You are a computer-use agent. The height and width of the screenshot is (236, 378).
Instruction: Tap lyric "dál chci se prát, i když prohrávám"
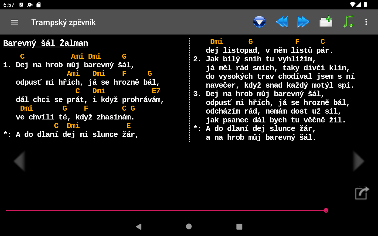90,100
